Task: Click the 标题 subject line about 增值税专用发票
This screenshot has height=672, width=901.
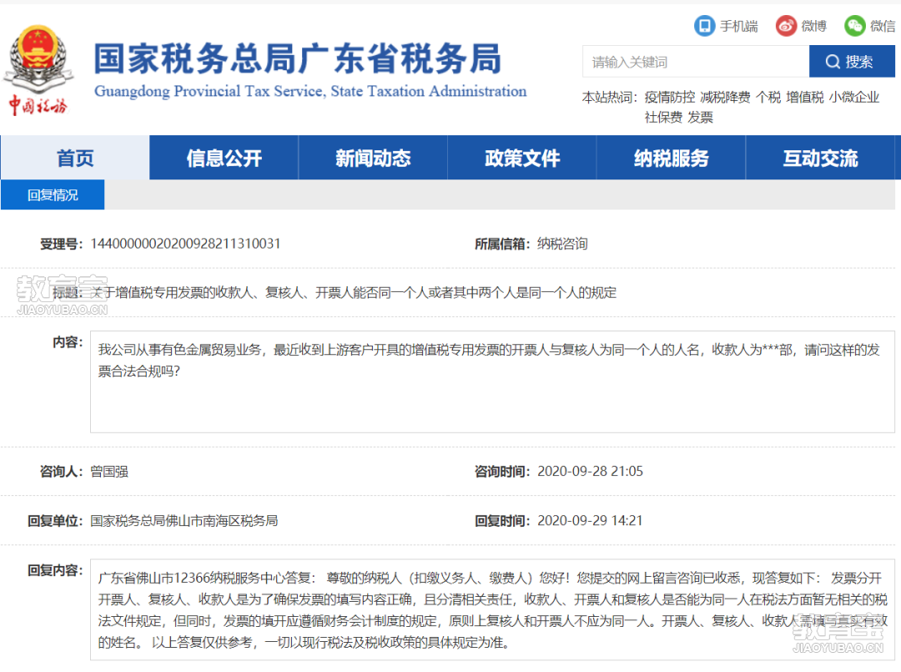Action: pyautogui.click(x=354, y=293)
